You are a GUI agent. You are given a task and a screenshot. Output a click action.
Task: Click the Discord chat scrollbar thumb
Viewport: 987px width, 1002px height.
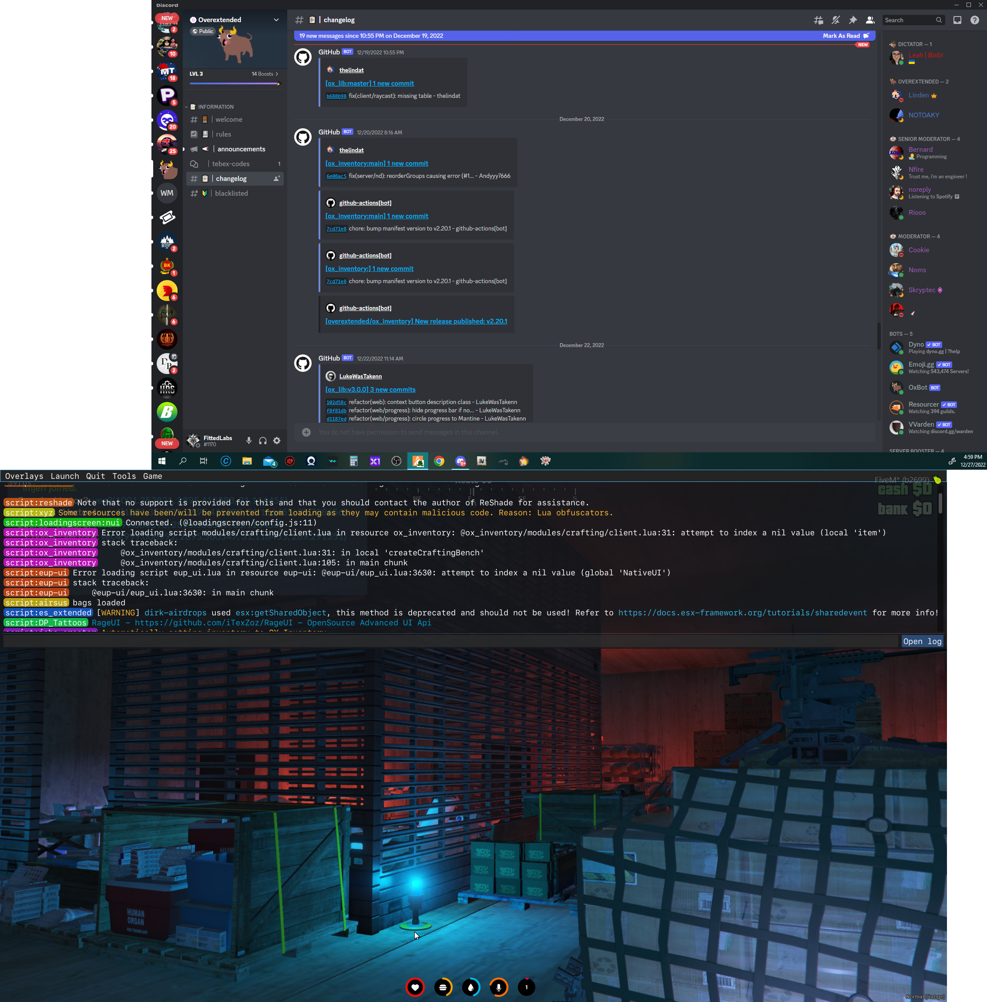tap(878, 336)
